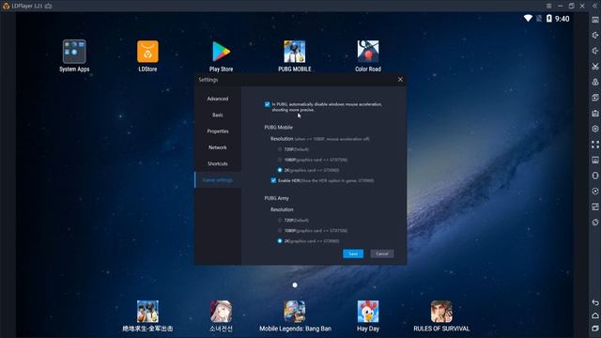
Task: Switch to the Advanced settings tab
Action: click(x=218, y=99)
